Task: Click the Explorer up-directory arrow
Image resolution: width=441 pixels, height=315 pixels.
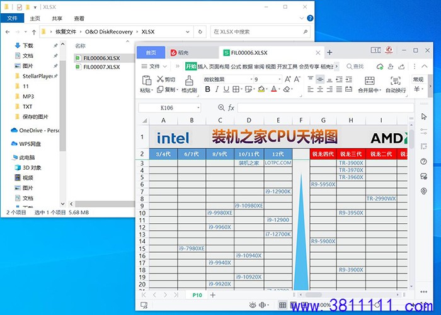Action: (34, 32)
